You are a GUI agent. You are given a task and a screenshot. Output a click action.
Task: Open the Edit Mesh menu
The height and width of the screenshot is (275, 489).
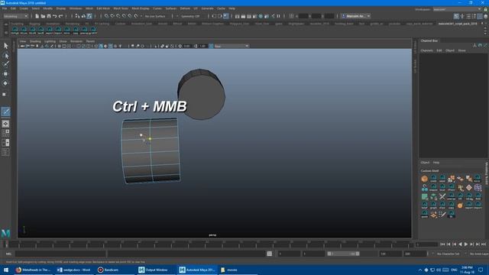[x=103, y=8]
